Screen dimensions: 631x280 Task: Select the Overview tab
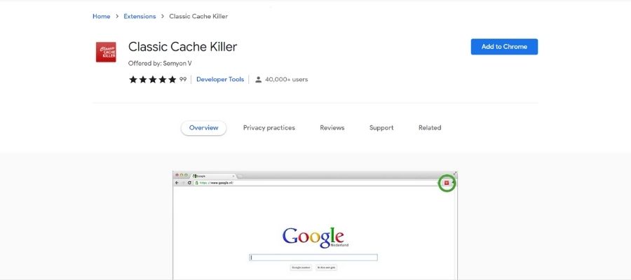coord(203,127)
